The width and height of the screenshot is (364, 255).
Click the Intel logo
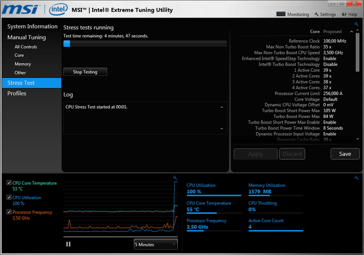click(58, 9)
